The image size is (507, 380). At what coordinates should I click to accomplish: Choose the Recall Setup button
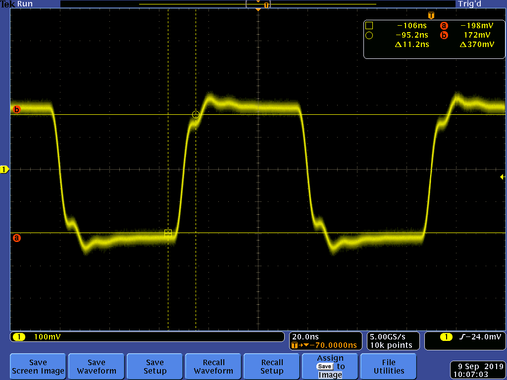tap(272, 367)
